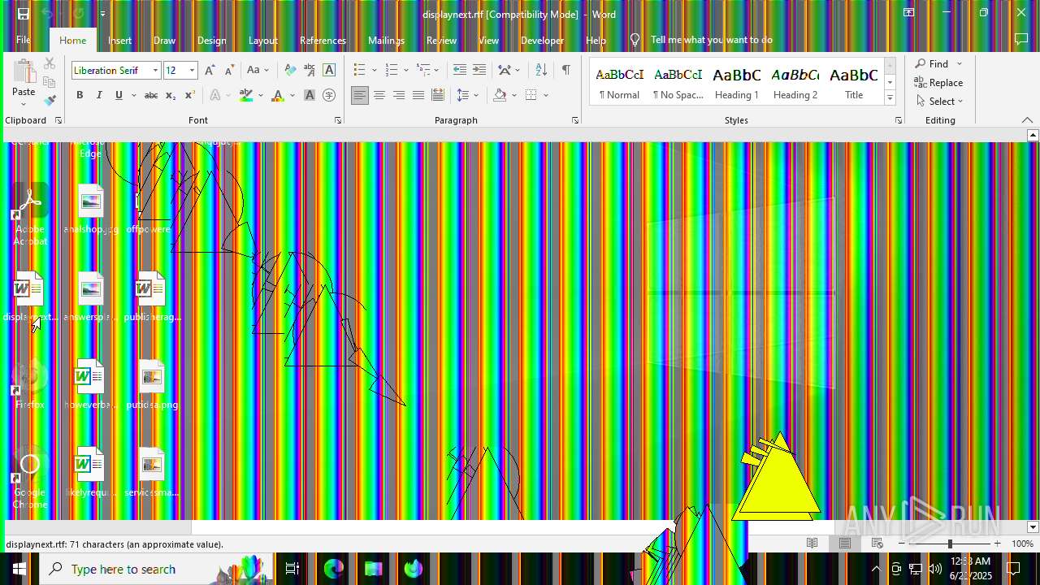Click the font color A swatch
The height and width of the screenshot is (585, 1040).
tap(278, 95)
